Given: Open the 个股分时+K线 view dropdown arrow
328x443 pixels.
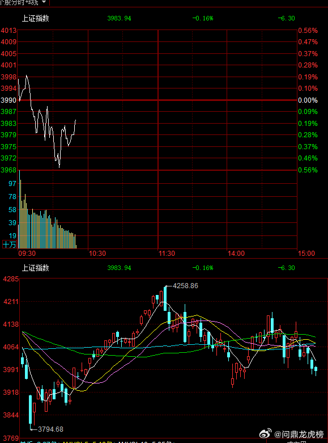Looking at the screenshot, I should pyautogui.click(x=44, y=2).
